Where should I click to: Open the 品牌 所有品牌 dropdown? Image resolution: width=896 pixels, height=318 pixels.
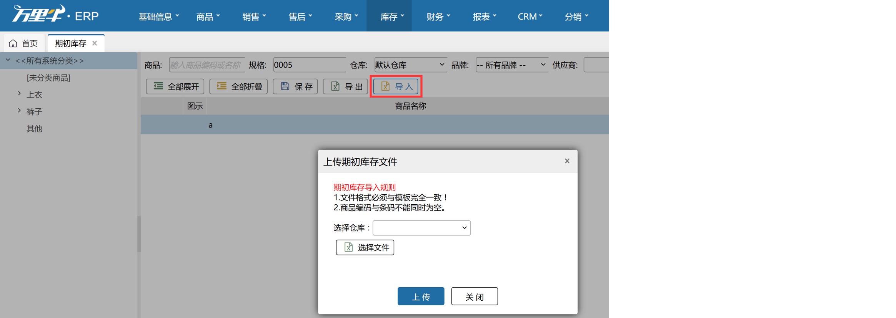[x=512, y=65]
